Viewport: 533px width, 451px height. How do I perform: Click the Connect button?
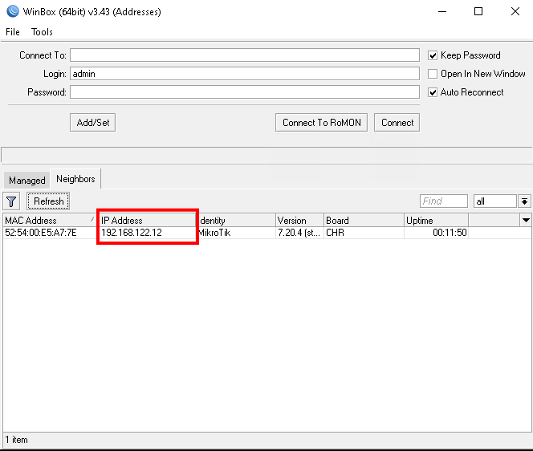[397, 122]
